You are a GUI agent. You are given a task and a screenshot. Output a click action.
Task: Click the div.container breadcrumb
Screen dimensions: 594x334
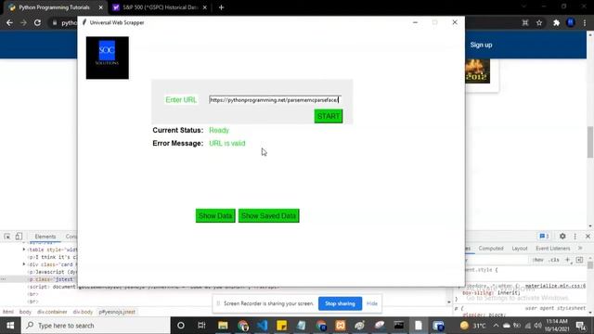point(52,312)
